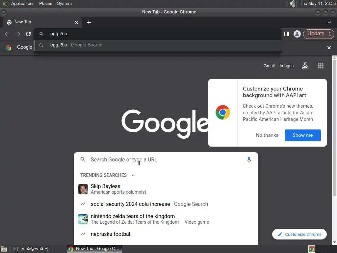The height and width of the screenshot is (253, 337).
Task: Open the Gmail link
Action: pyautogui.click(x=269, y=66)
